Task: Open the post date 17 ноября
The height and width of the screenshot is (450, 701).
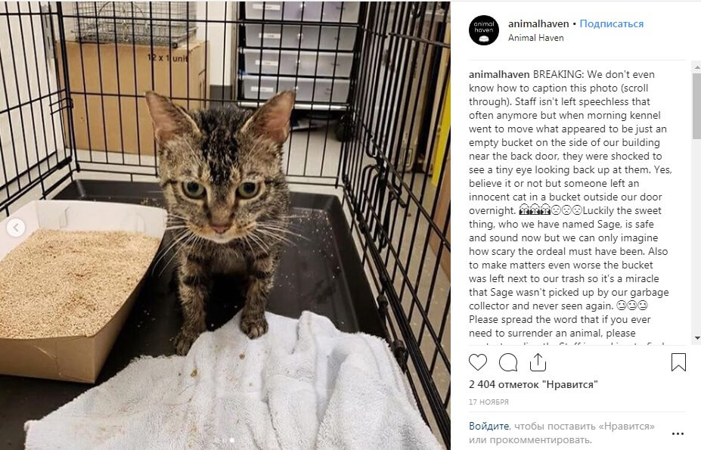Action: pos(489,402)
